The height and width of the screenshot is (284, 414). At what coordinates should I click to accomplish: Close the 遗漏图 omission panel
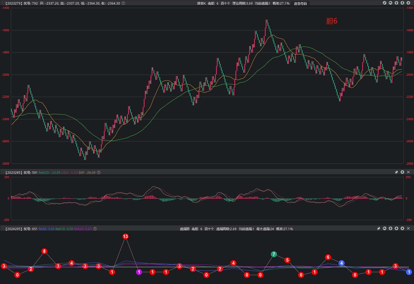pos(408,228)
